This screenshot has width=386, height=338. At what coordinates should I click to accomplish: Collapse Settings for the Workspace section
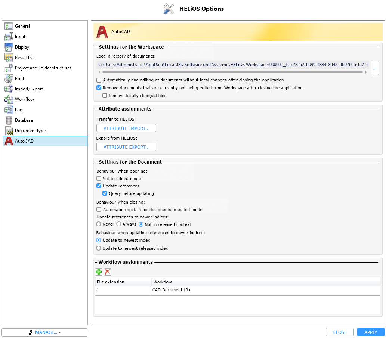(96, 47)
